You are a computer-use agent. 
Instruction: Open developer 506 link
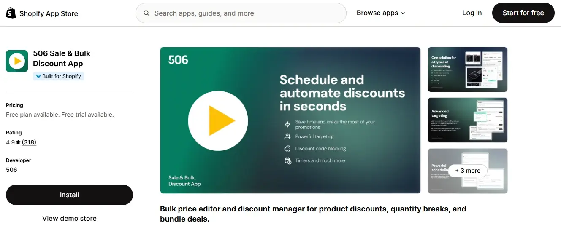pos(11,170)
